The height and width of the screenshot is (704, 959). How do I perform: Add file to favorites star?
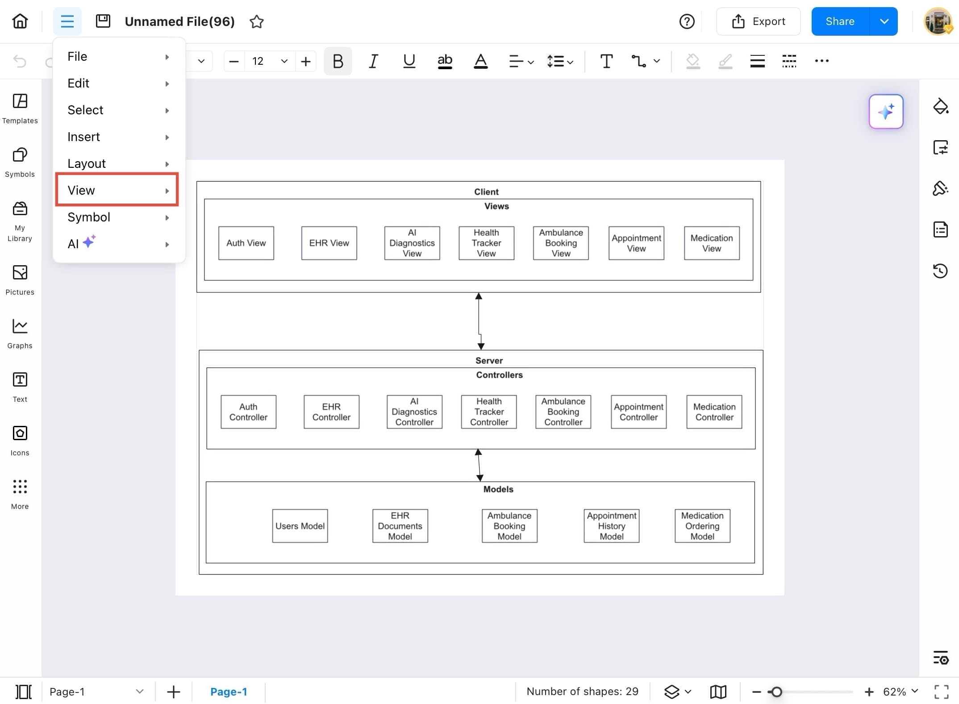pos(256,21)
